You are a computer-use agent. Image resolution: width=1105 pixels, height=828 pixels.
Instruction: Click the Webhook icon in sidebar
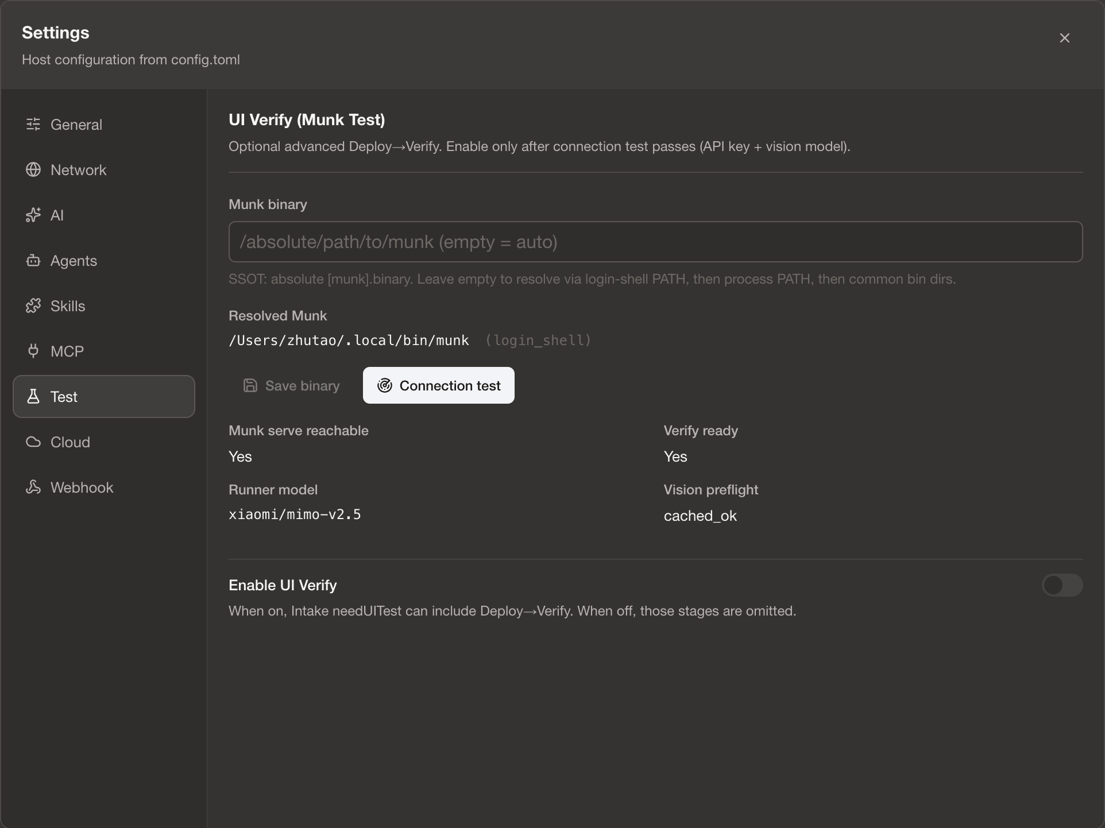pyautogui.click(x=33, y=487)
